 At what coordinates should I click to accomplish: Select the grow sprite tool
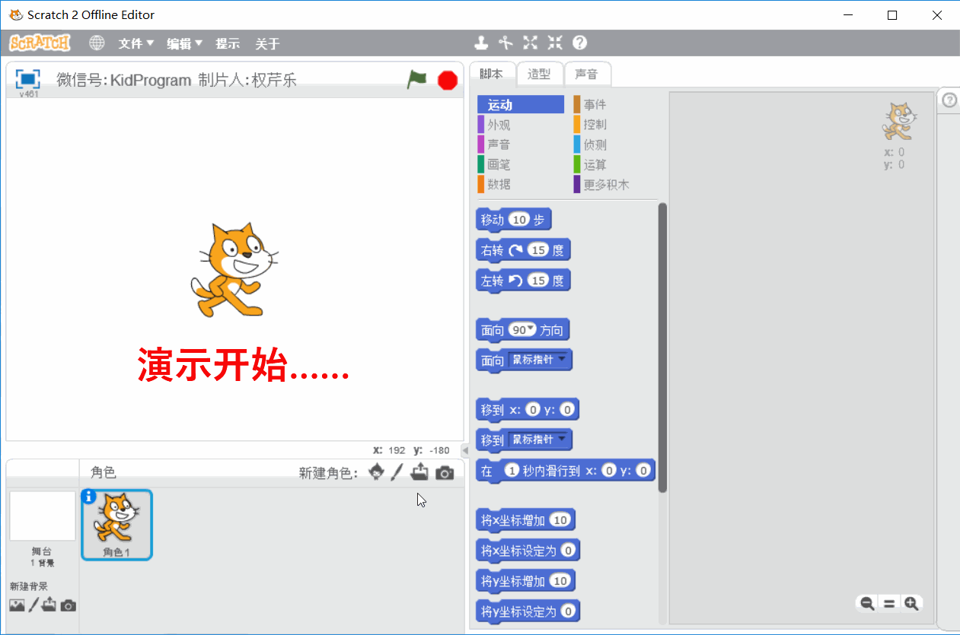(531, 43)
